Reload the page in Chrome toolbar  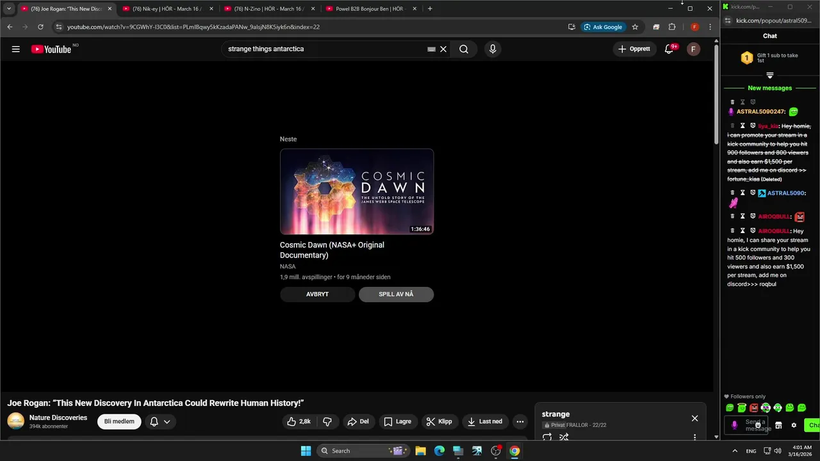pos(40,27)
